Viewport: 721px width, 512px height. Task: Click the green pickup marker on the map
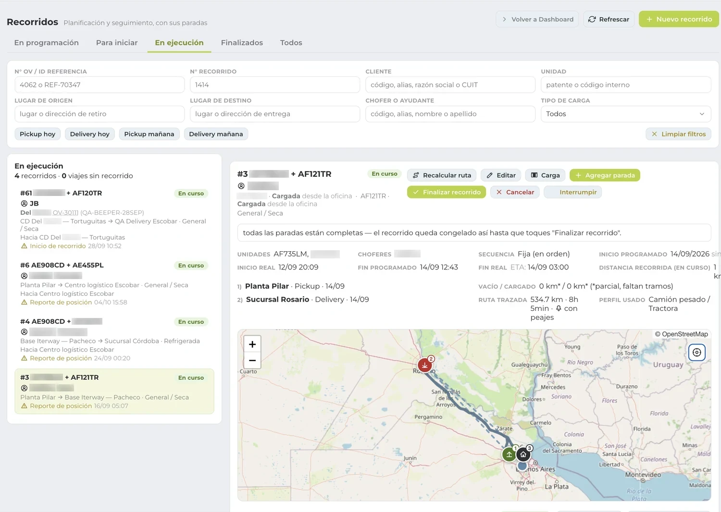509,454
